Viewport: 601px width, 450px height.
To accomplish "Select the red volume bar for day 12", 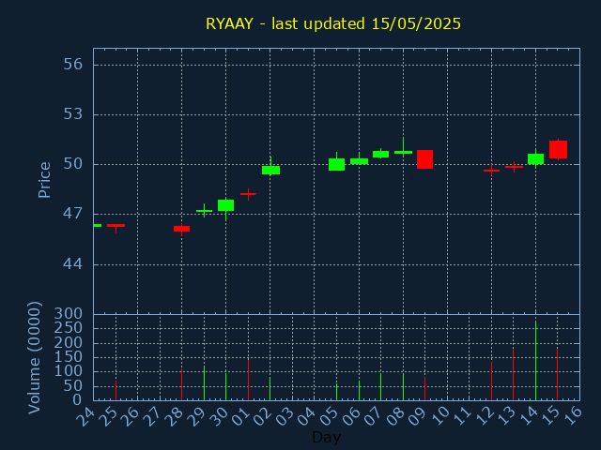I will coord(491,382).
